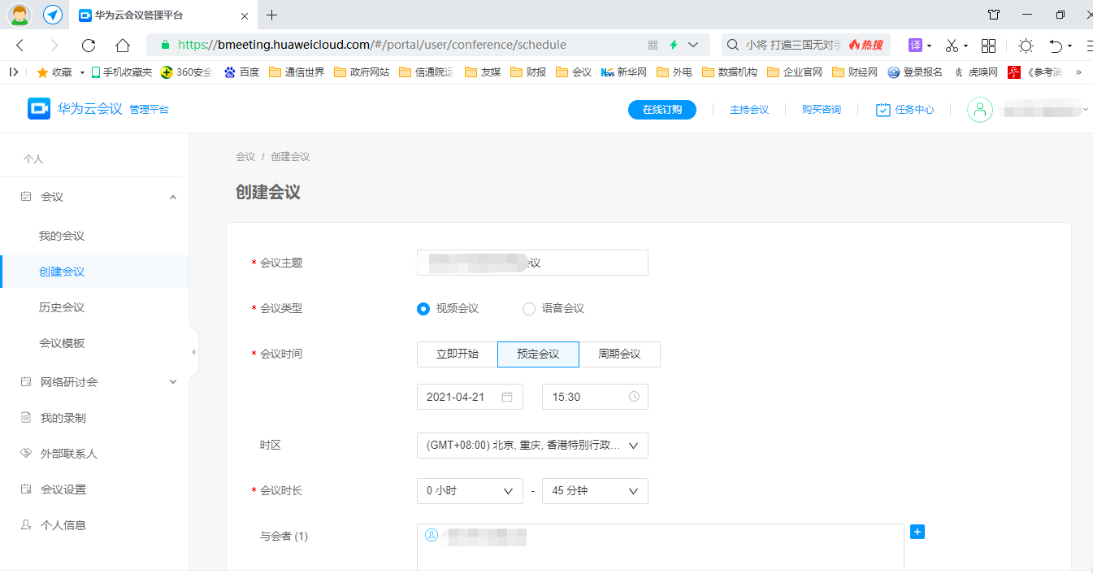Click the blue add participant plus icon
The height and width of the screenshot is (574, 1093).
[x=917, y=532]
